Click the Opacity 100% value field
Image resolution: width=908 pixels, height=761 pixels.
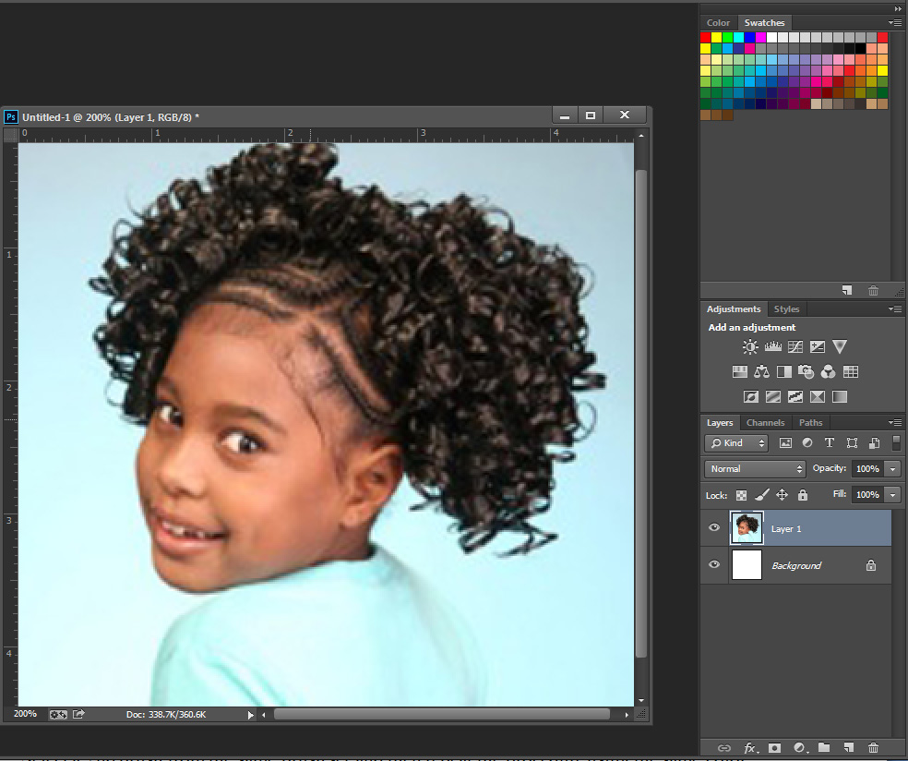pos(866,469)
